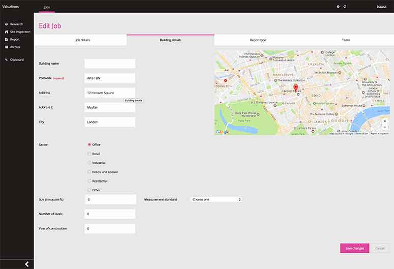The image size is (394, 269).
Task: Click the Address field with 17 Hanover Square
Action: pyautogui.click(x=110, y=93)
